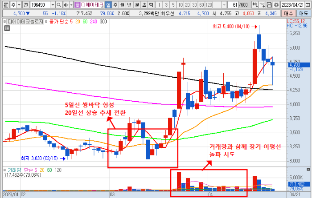This screenshot has height=198, width=312.
Task: Click the 디에이테크놀로지 name button in the chart
Action: pyautogui.click(x=25, y=21)
